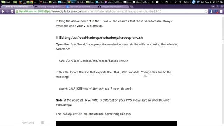Image resolution: width=224 pixels, height=126 pixels.
Task: Go forward in browser history
Action: click(x=7, y=12)
